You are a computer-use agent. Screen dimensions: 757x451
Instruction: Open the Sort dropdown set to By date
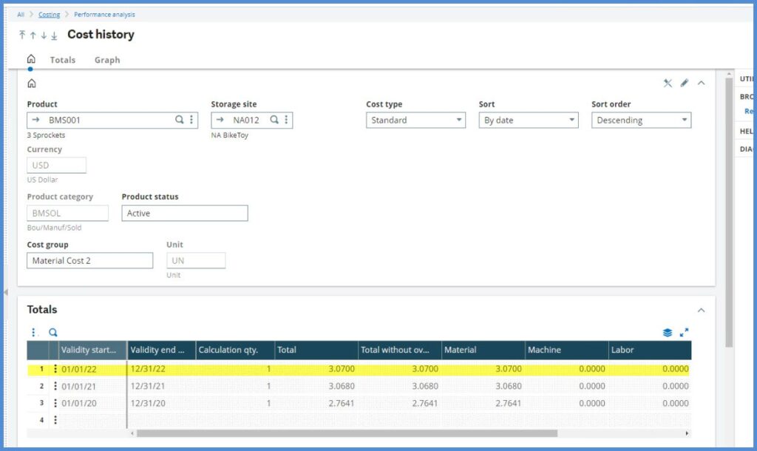pos(529,120)
